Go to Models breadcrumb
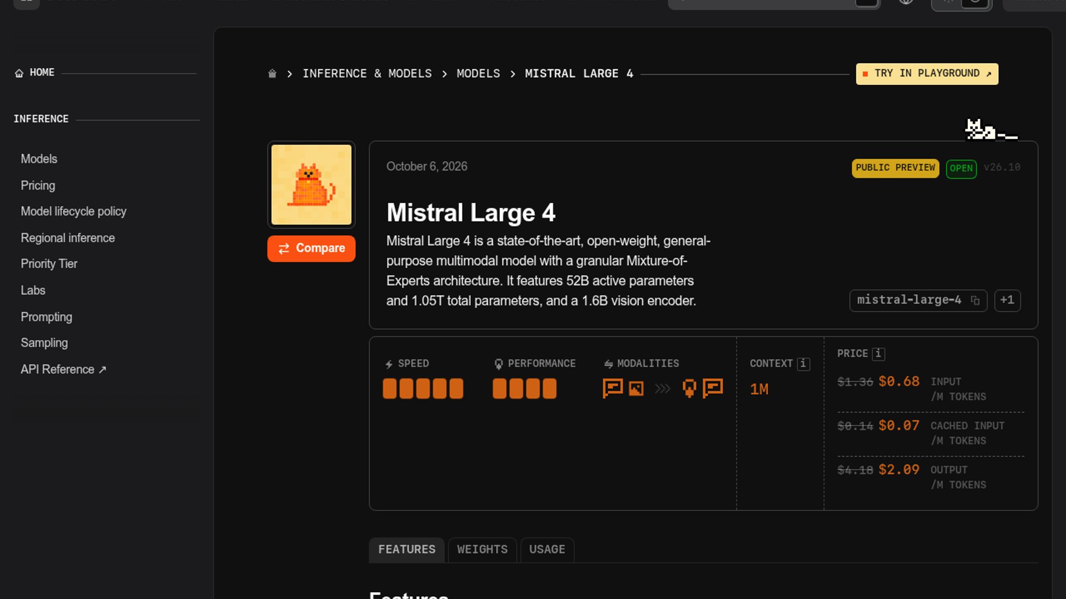 coord(478,74)
